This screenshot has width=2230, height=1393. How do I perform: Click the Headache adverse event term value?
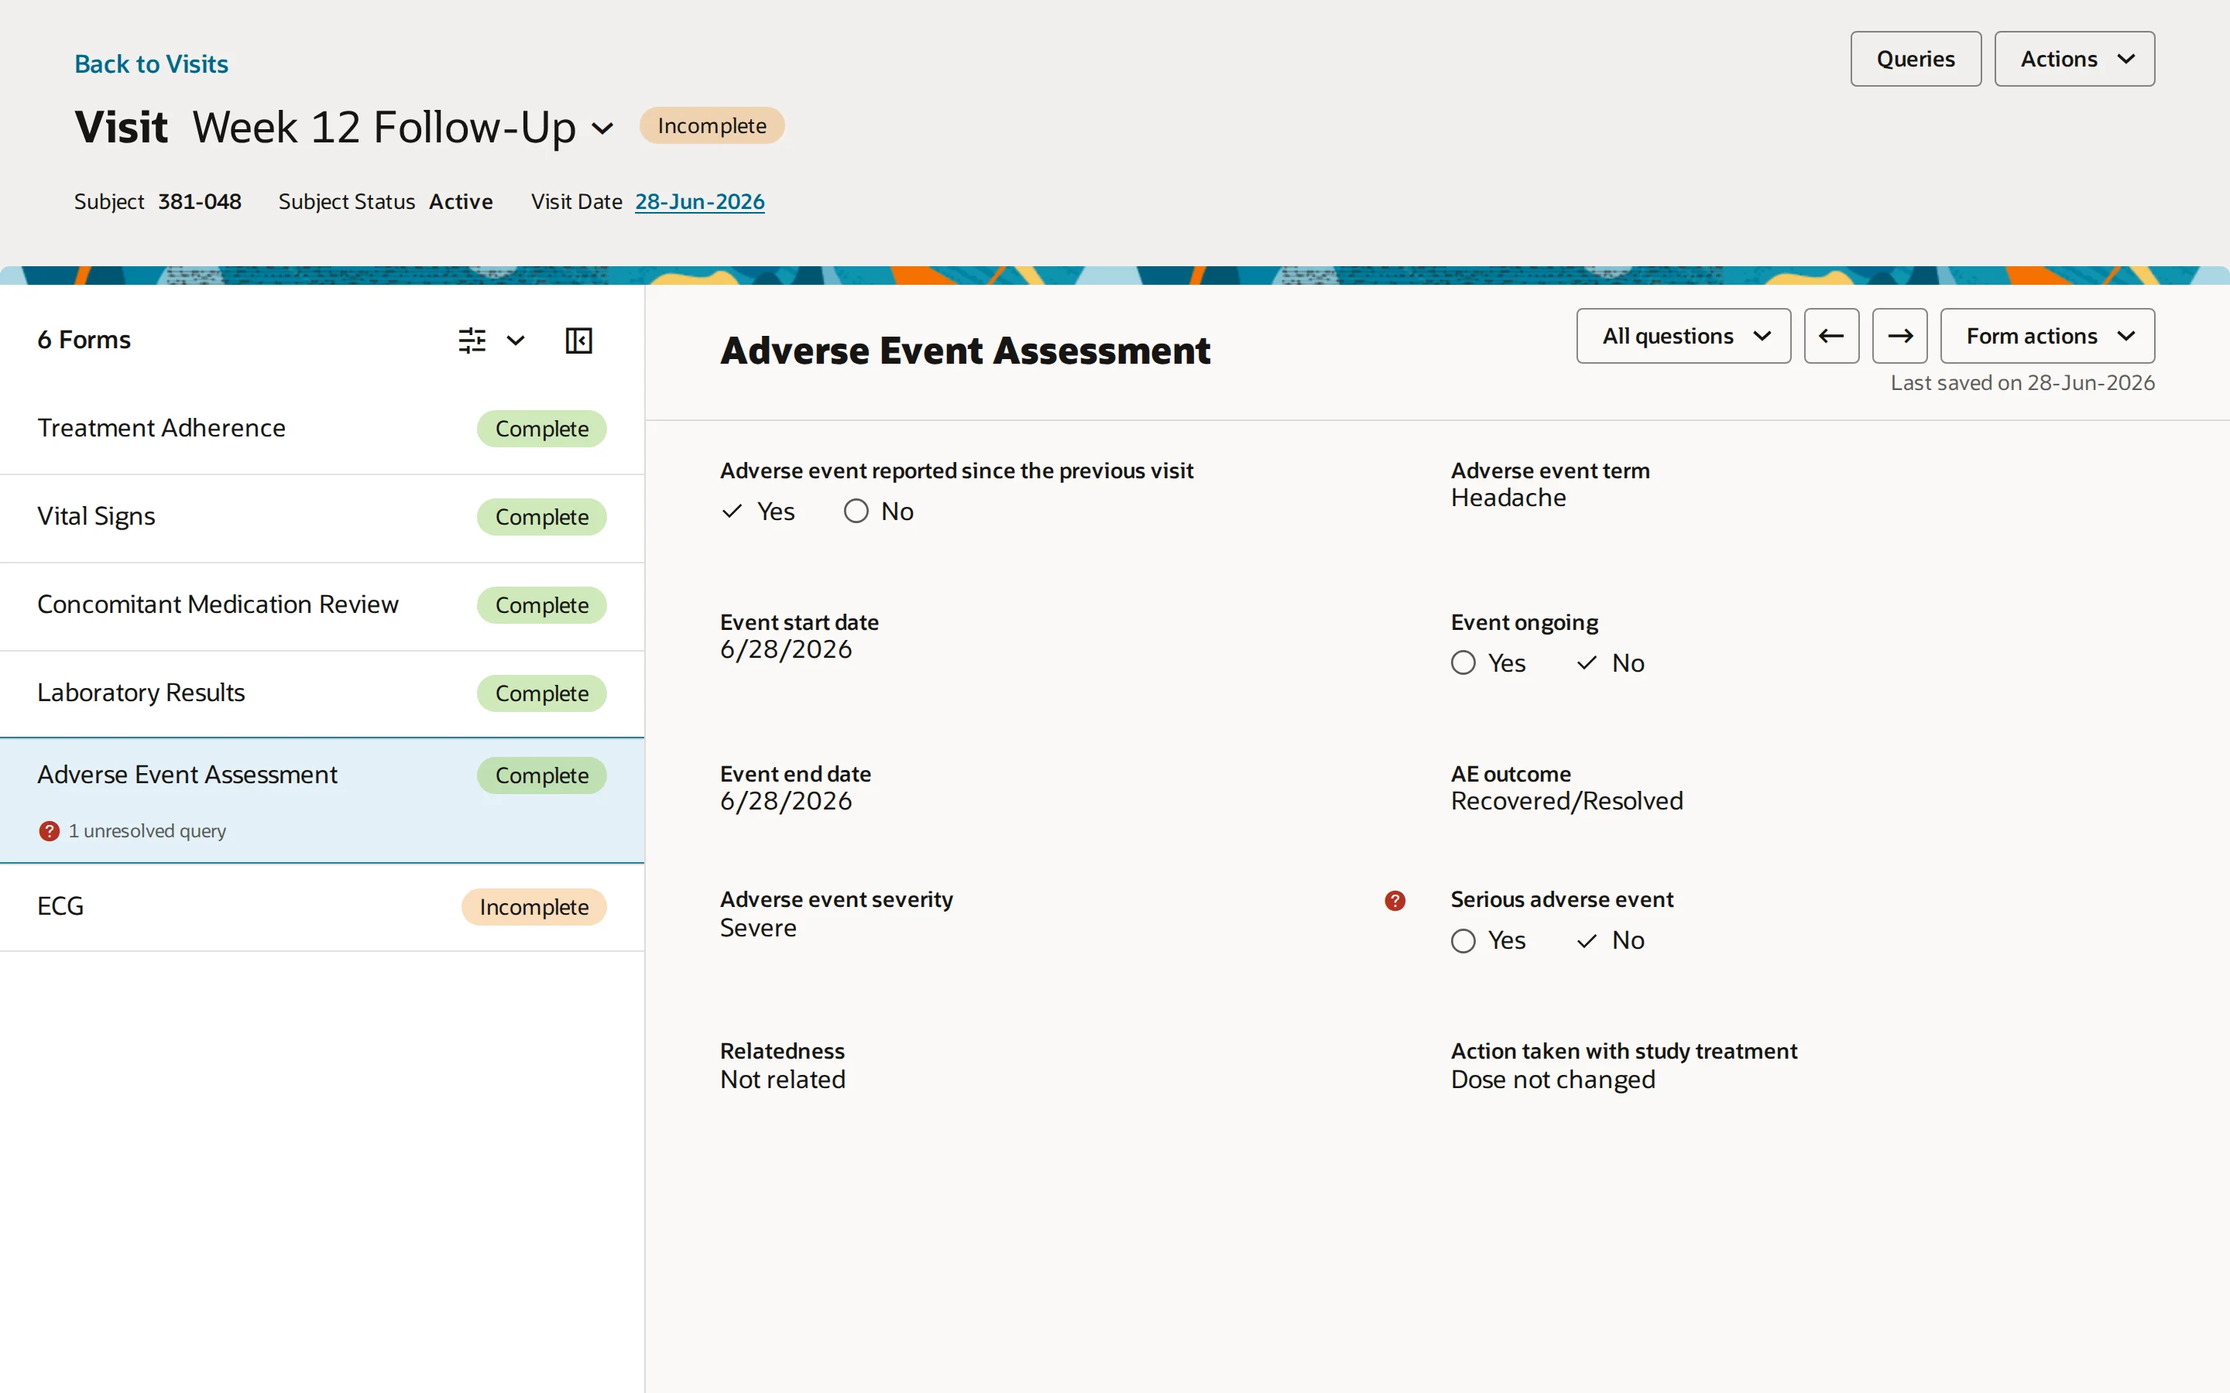point(1508,498)
